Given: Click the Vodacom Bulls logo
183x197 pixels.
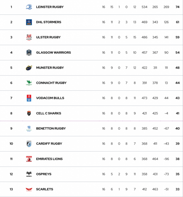Looking at the screenshot, I should (29, 98).
